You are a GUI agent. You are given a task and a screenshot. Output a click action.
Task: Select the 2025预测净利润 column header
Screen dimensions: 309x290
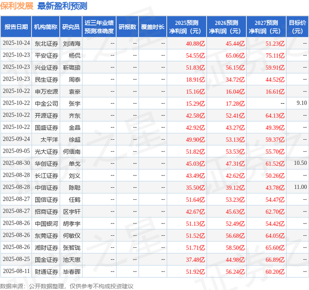(x=187, y=27)
